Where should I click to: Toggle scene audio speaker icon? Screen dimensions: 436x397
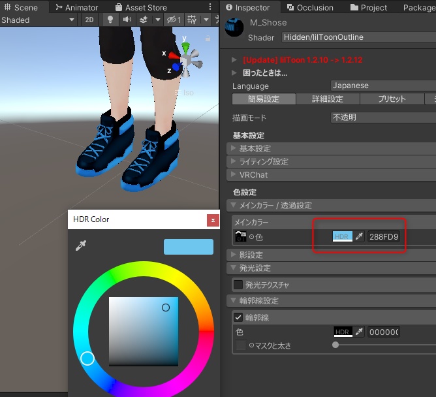pyautogui.click(x=127, y=20)
